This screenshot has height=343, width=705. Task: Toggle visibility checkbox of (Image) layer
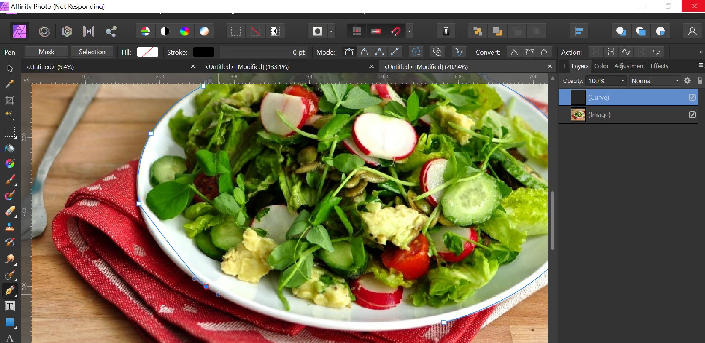tap(692, 115)
